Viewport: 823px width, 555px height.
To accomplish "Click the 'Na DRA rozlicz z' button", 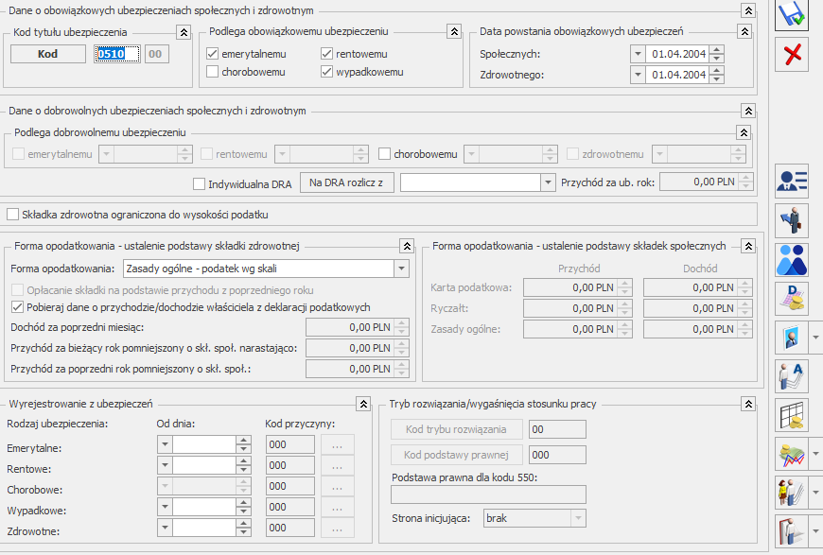I will 347,182.
